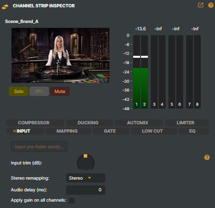The image size is (215, 208).
Task: Click the -13.6 peak level readout
Action: [141, 29]
